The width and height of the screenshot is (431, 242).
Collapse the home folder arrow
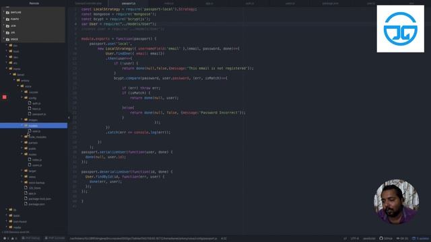click(x=7, y=69)
